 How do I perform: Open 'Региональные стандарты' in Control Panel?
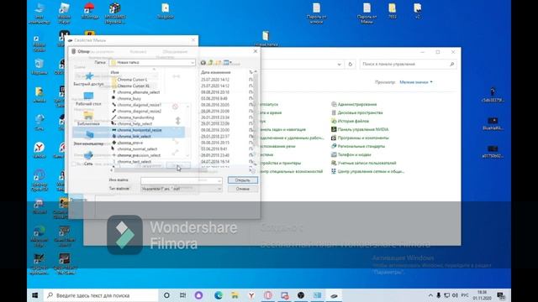pyautogui.click(x=358, y=146)
